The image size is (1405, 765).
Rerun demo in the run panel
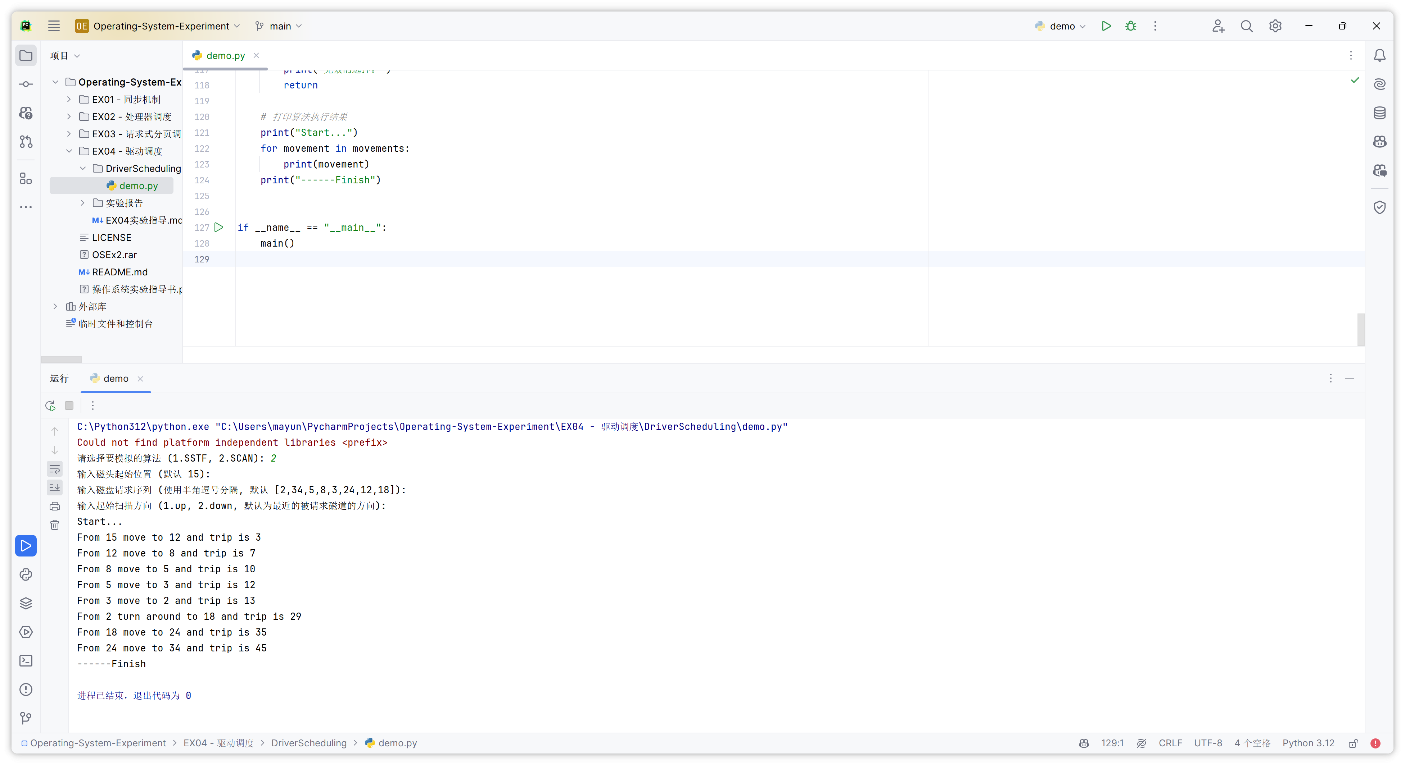click(x=50, y=406)
